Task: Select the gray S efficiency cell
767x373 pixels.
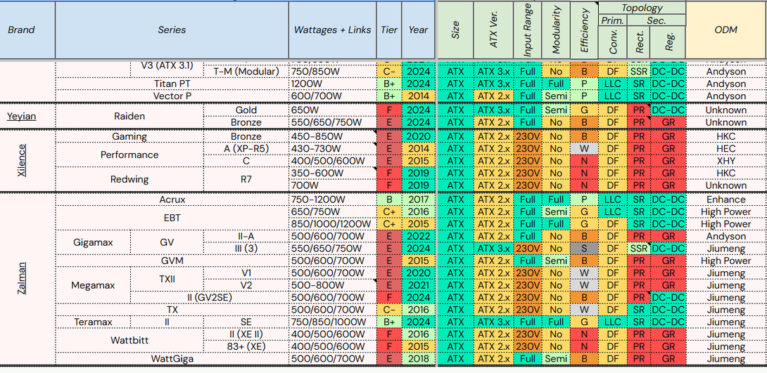Action: (x=584, y=249)
